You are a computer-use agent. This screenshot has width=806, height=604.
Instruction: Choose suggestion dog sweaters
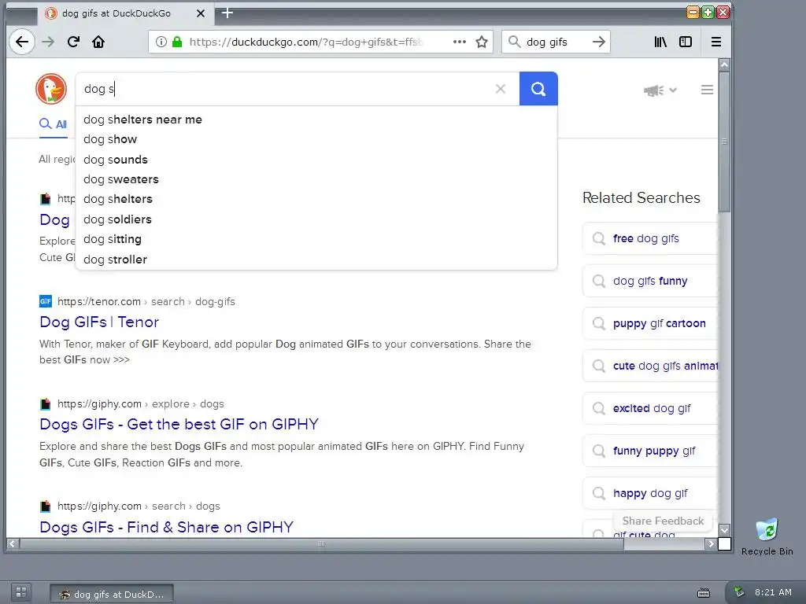[316, 179]
